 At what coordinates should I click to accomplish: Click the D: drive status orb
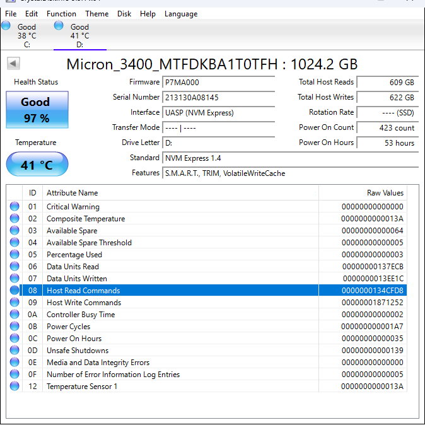coord(59,26)
